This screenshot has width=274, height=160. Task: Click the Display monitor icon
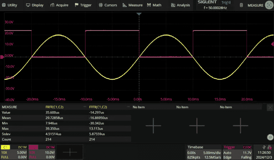[x=28, y=5]
